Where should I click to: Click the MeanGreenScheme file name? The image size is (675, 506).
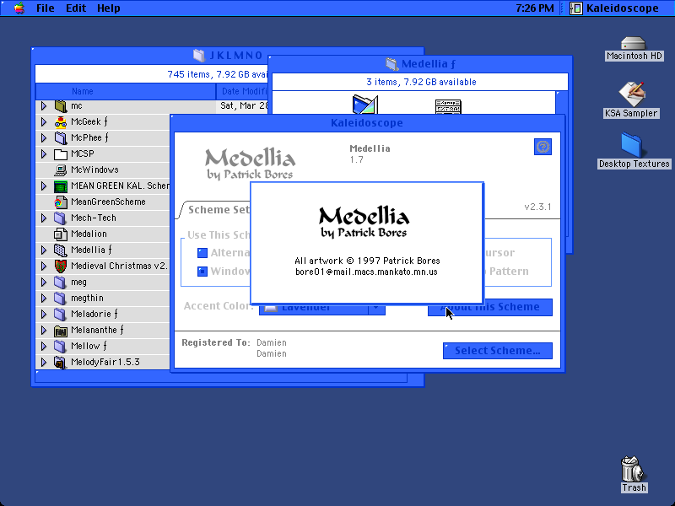(108, 202)
